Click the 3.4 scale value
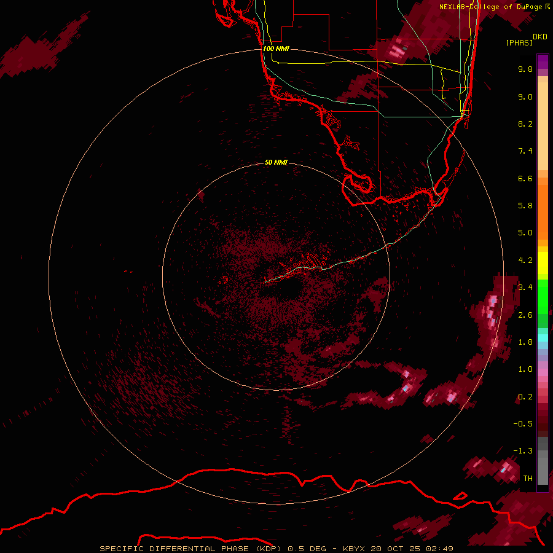Viewport: 553px width, 553px height. [525, 288]
